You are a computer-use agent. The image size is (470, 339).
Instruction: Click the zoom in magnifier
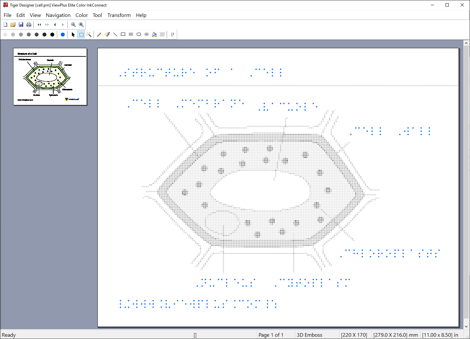[x=81, y=25]
